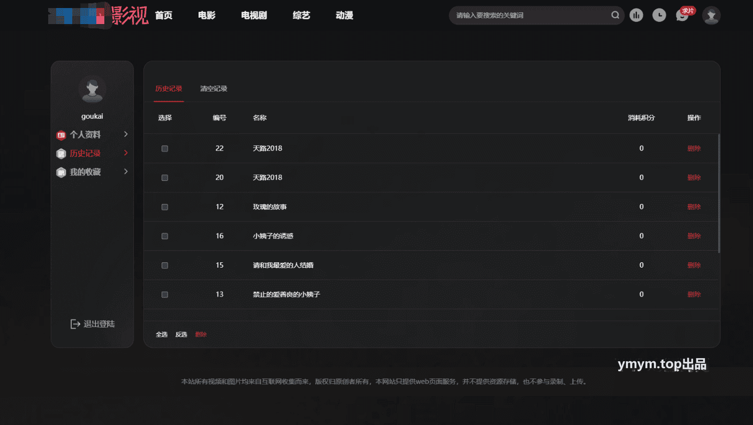The image size is (753, 425).
Task: Tick the checkbox for record number 20
Action: click(x=165, y=178)
